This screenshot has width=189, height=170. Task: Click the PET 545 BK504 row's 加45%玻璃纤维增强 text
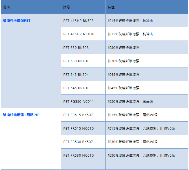(123, 75)
